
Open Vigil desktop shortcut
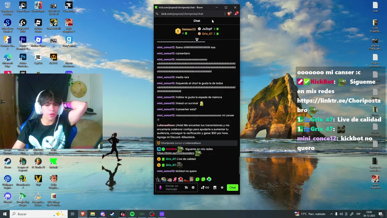click(38, 180)
